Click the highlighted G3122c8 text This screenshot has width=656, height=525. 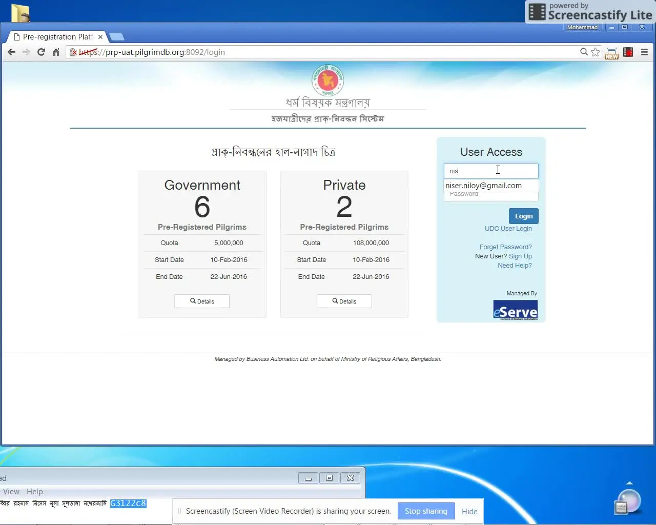128,503
